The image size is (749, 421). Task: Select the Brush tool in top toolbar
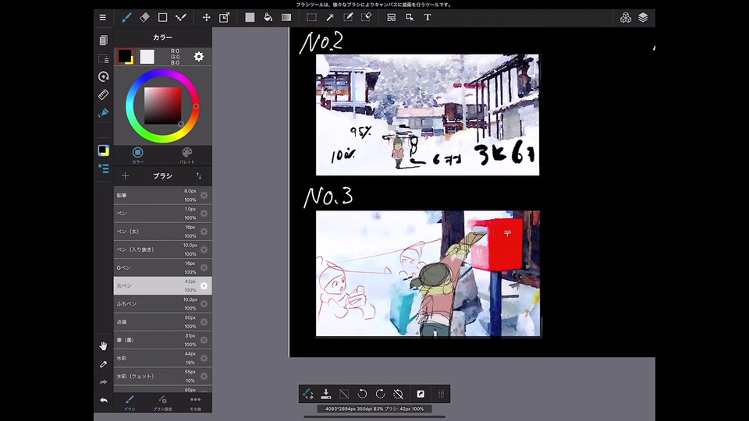[x=126, y=18]
